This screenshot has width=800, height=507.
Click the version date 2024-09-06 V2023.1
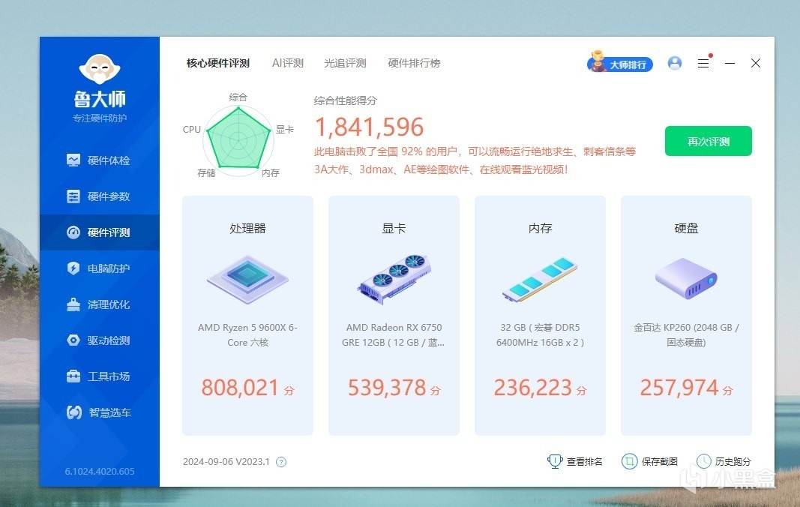click(226, 461)
